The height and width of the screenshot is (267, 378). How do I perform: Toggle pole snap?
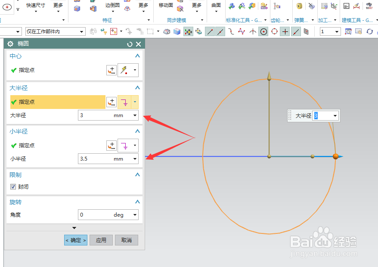click(242, 31)
